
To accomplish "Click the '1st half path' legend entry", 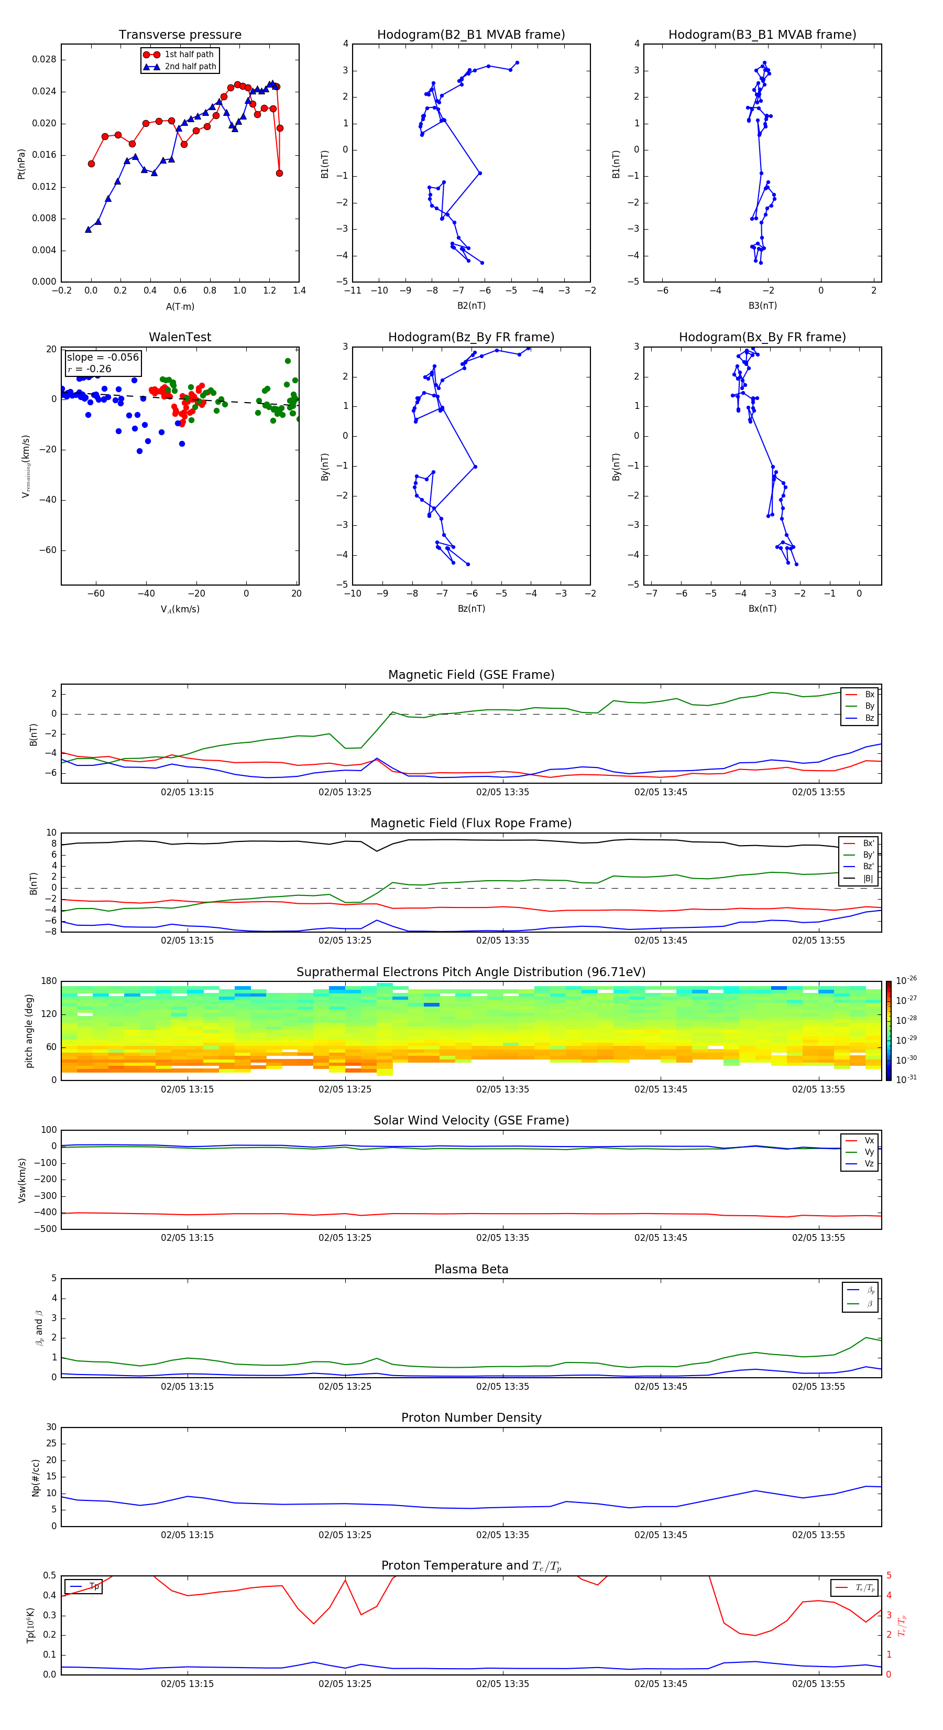I will (179, 55).
